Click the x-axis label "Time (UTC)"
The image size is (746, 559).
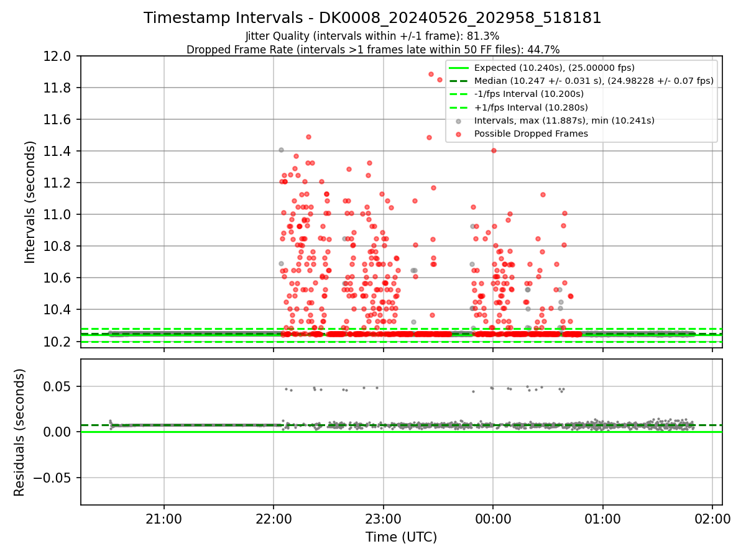tap(401, 537)
